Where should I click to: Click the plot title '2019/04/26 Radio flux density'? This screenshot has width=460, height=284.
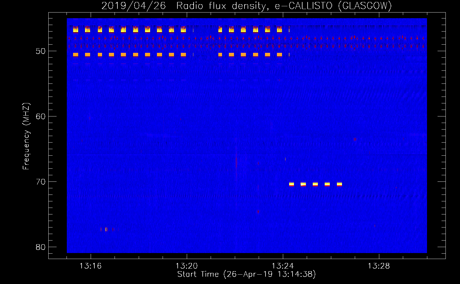(246, 6)
